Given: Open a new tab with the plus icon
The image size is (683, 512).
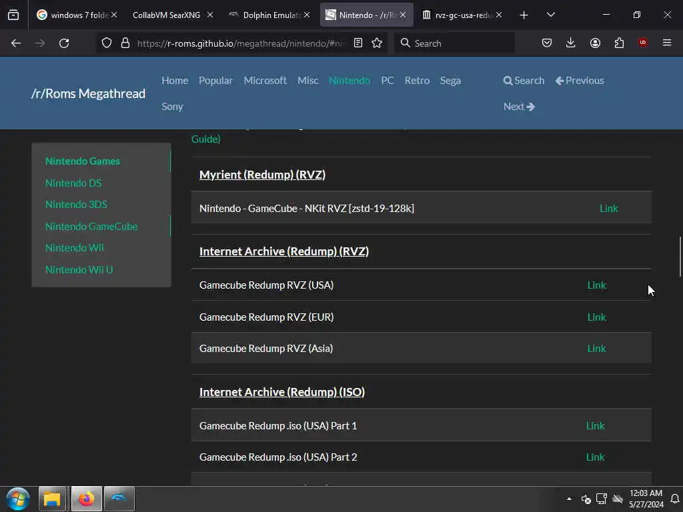Looking at the screenshot, I should click(x=524, y=15).
